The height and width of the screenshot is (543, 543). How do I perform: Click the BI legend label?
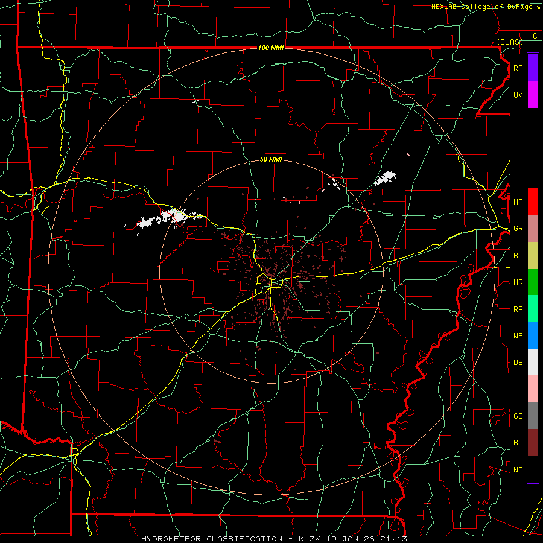[x=518, y=443]
